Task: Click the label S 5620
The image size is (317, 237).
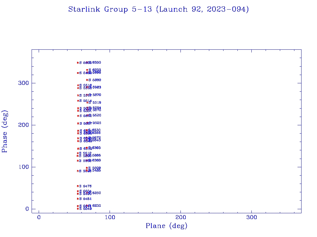Action: (x=95, y=115)
